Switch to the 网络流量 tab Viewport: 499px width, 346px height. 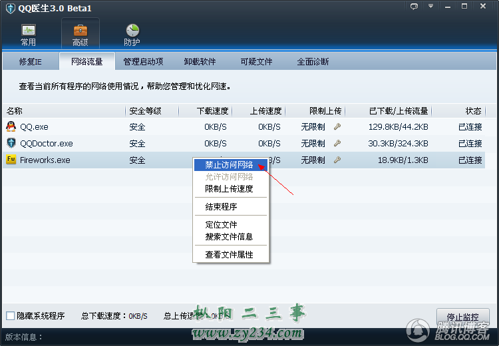click(x=87, y=61)
